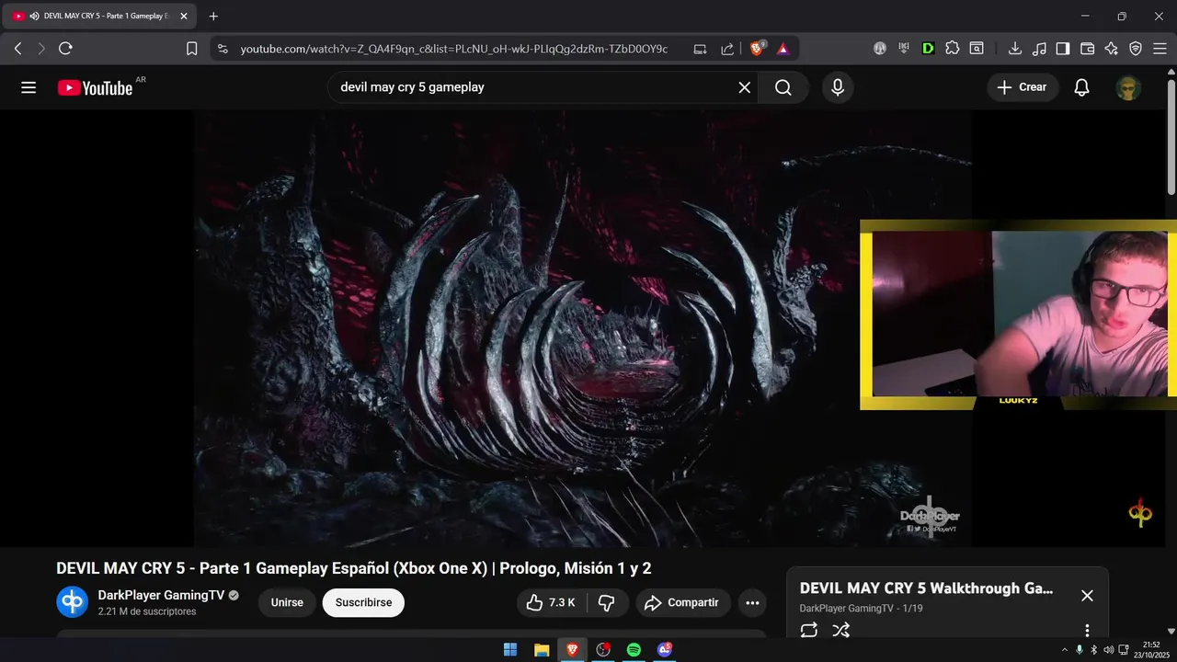This screenshot has width=1177, height=662.
Task: Start voice search with the microphone
Action: pyautogui.click(x=838, y=87)
